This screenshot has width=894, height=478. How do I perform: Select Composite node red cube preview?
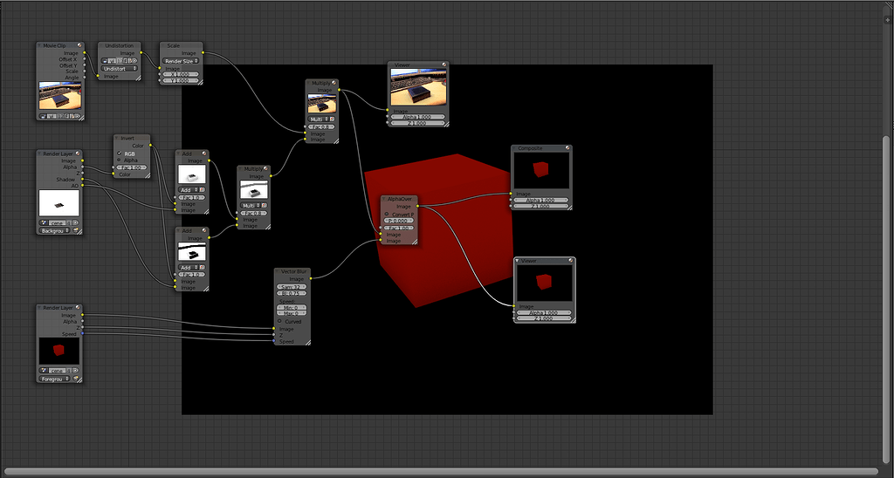click(x=541, y=170)
